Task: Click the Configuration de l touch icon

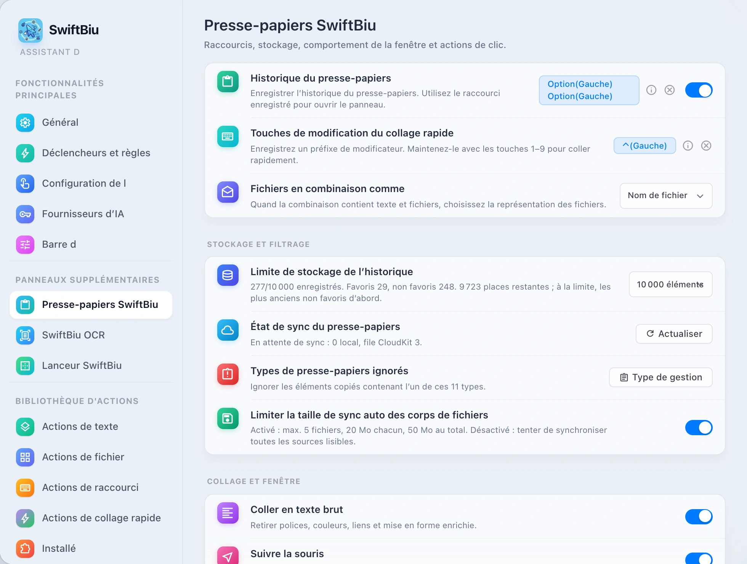Action: pyautogui.click(x=25, y=184)
